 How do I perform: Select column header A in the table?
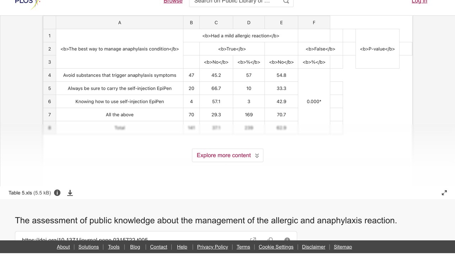tap(119, 22)
